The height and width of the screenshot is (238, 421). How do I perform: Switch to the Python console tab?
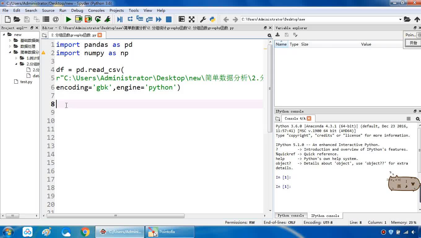(x=290, y=215)
